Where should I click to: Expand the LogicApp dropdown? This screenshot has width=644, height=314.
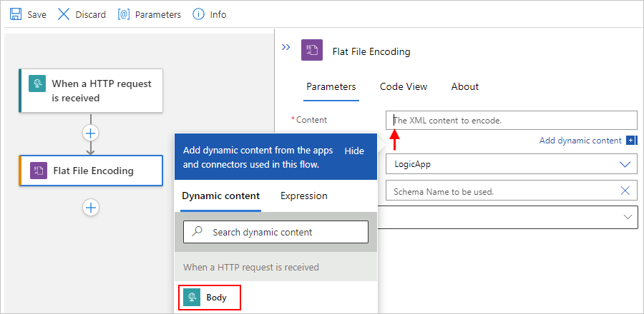pos(625,164)
